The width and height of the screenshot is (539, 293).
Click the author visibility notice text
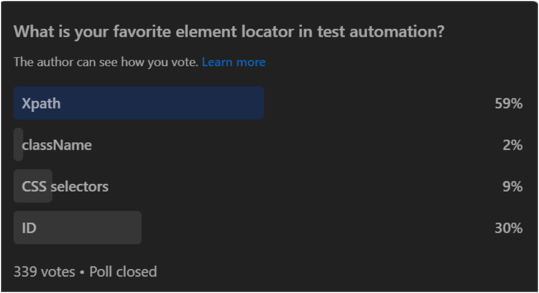pyautogui.click(x=106, y=62)
